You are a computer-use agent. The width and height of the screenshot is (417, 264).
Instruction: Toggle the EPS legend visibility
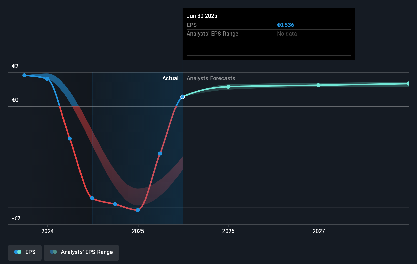coord(25,253)
